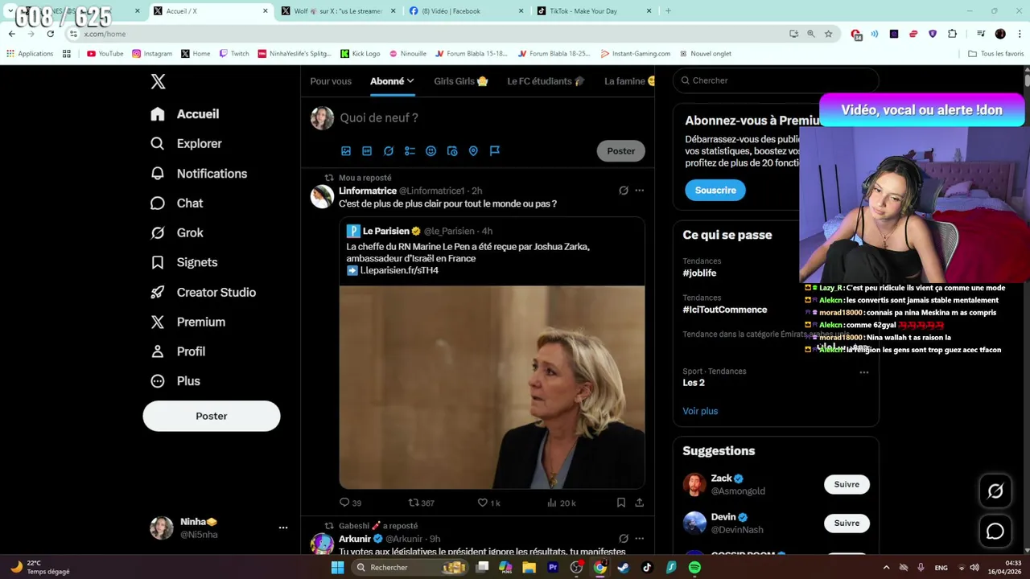Open #IciToutCommence trend
The image size is (1030, 579).
[x=725, y=310]
